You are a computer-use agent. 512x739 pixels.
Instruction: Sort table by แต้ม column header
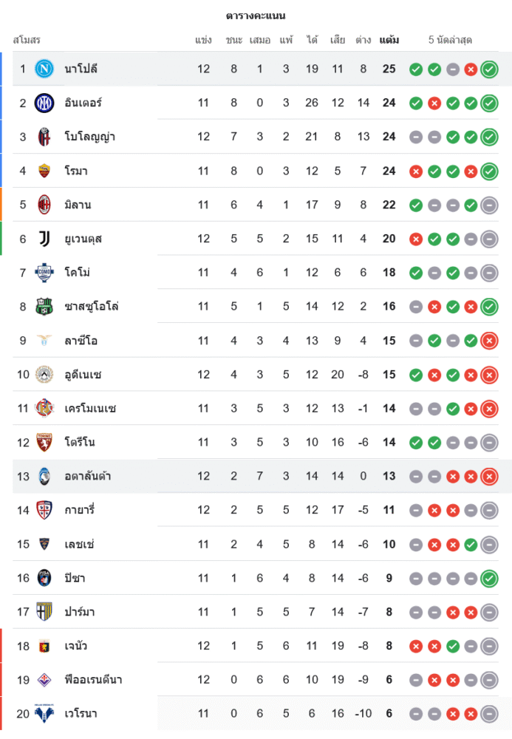(389, 40)
